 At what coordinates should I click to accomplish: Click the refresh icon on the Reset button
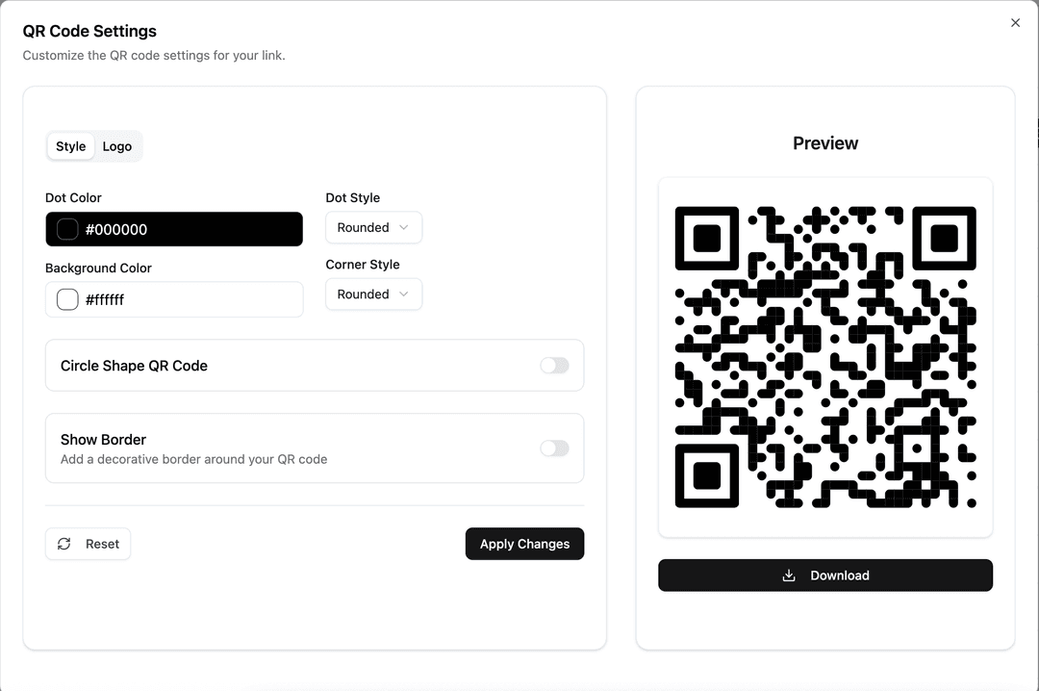(63, 544)
